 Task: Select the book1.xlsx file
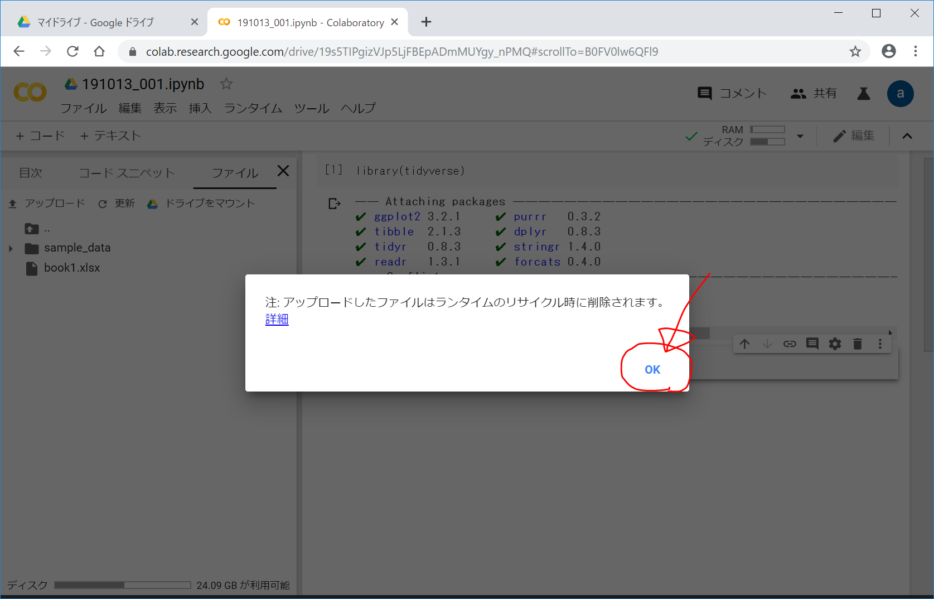point(72,268)
